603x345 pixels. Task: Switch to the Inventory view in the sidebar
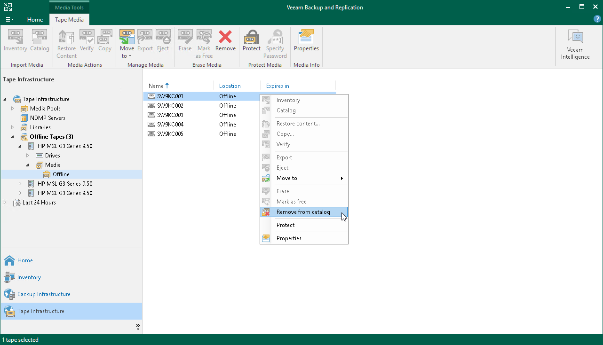point(29,277)
